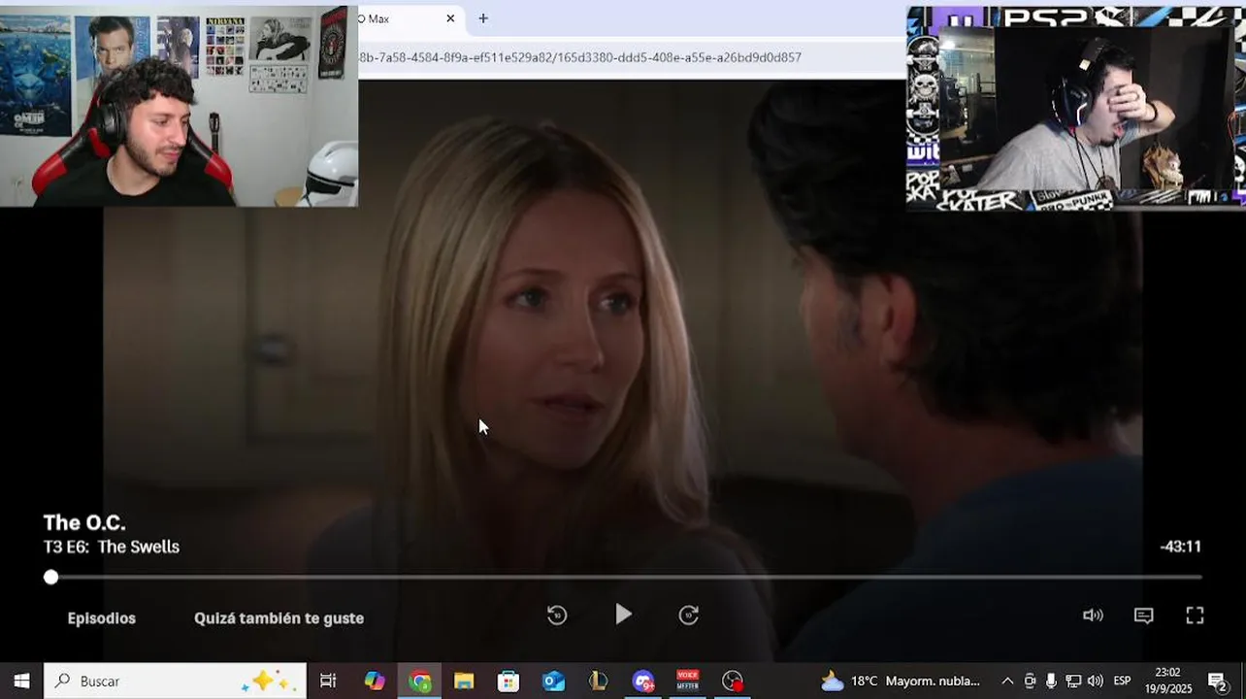The image size is (1246, 699).
Task: Click the taskbar Buscar search box
Action: click(176, 682)
